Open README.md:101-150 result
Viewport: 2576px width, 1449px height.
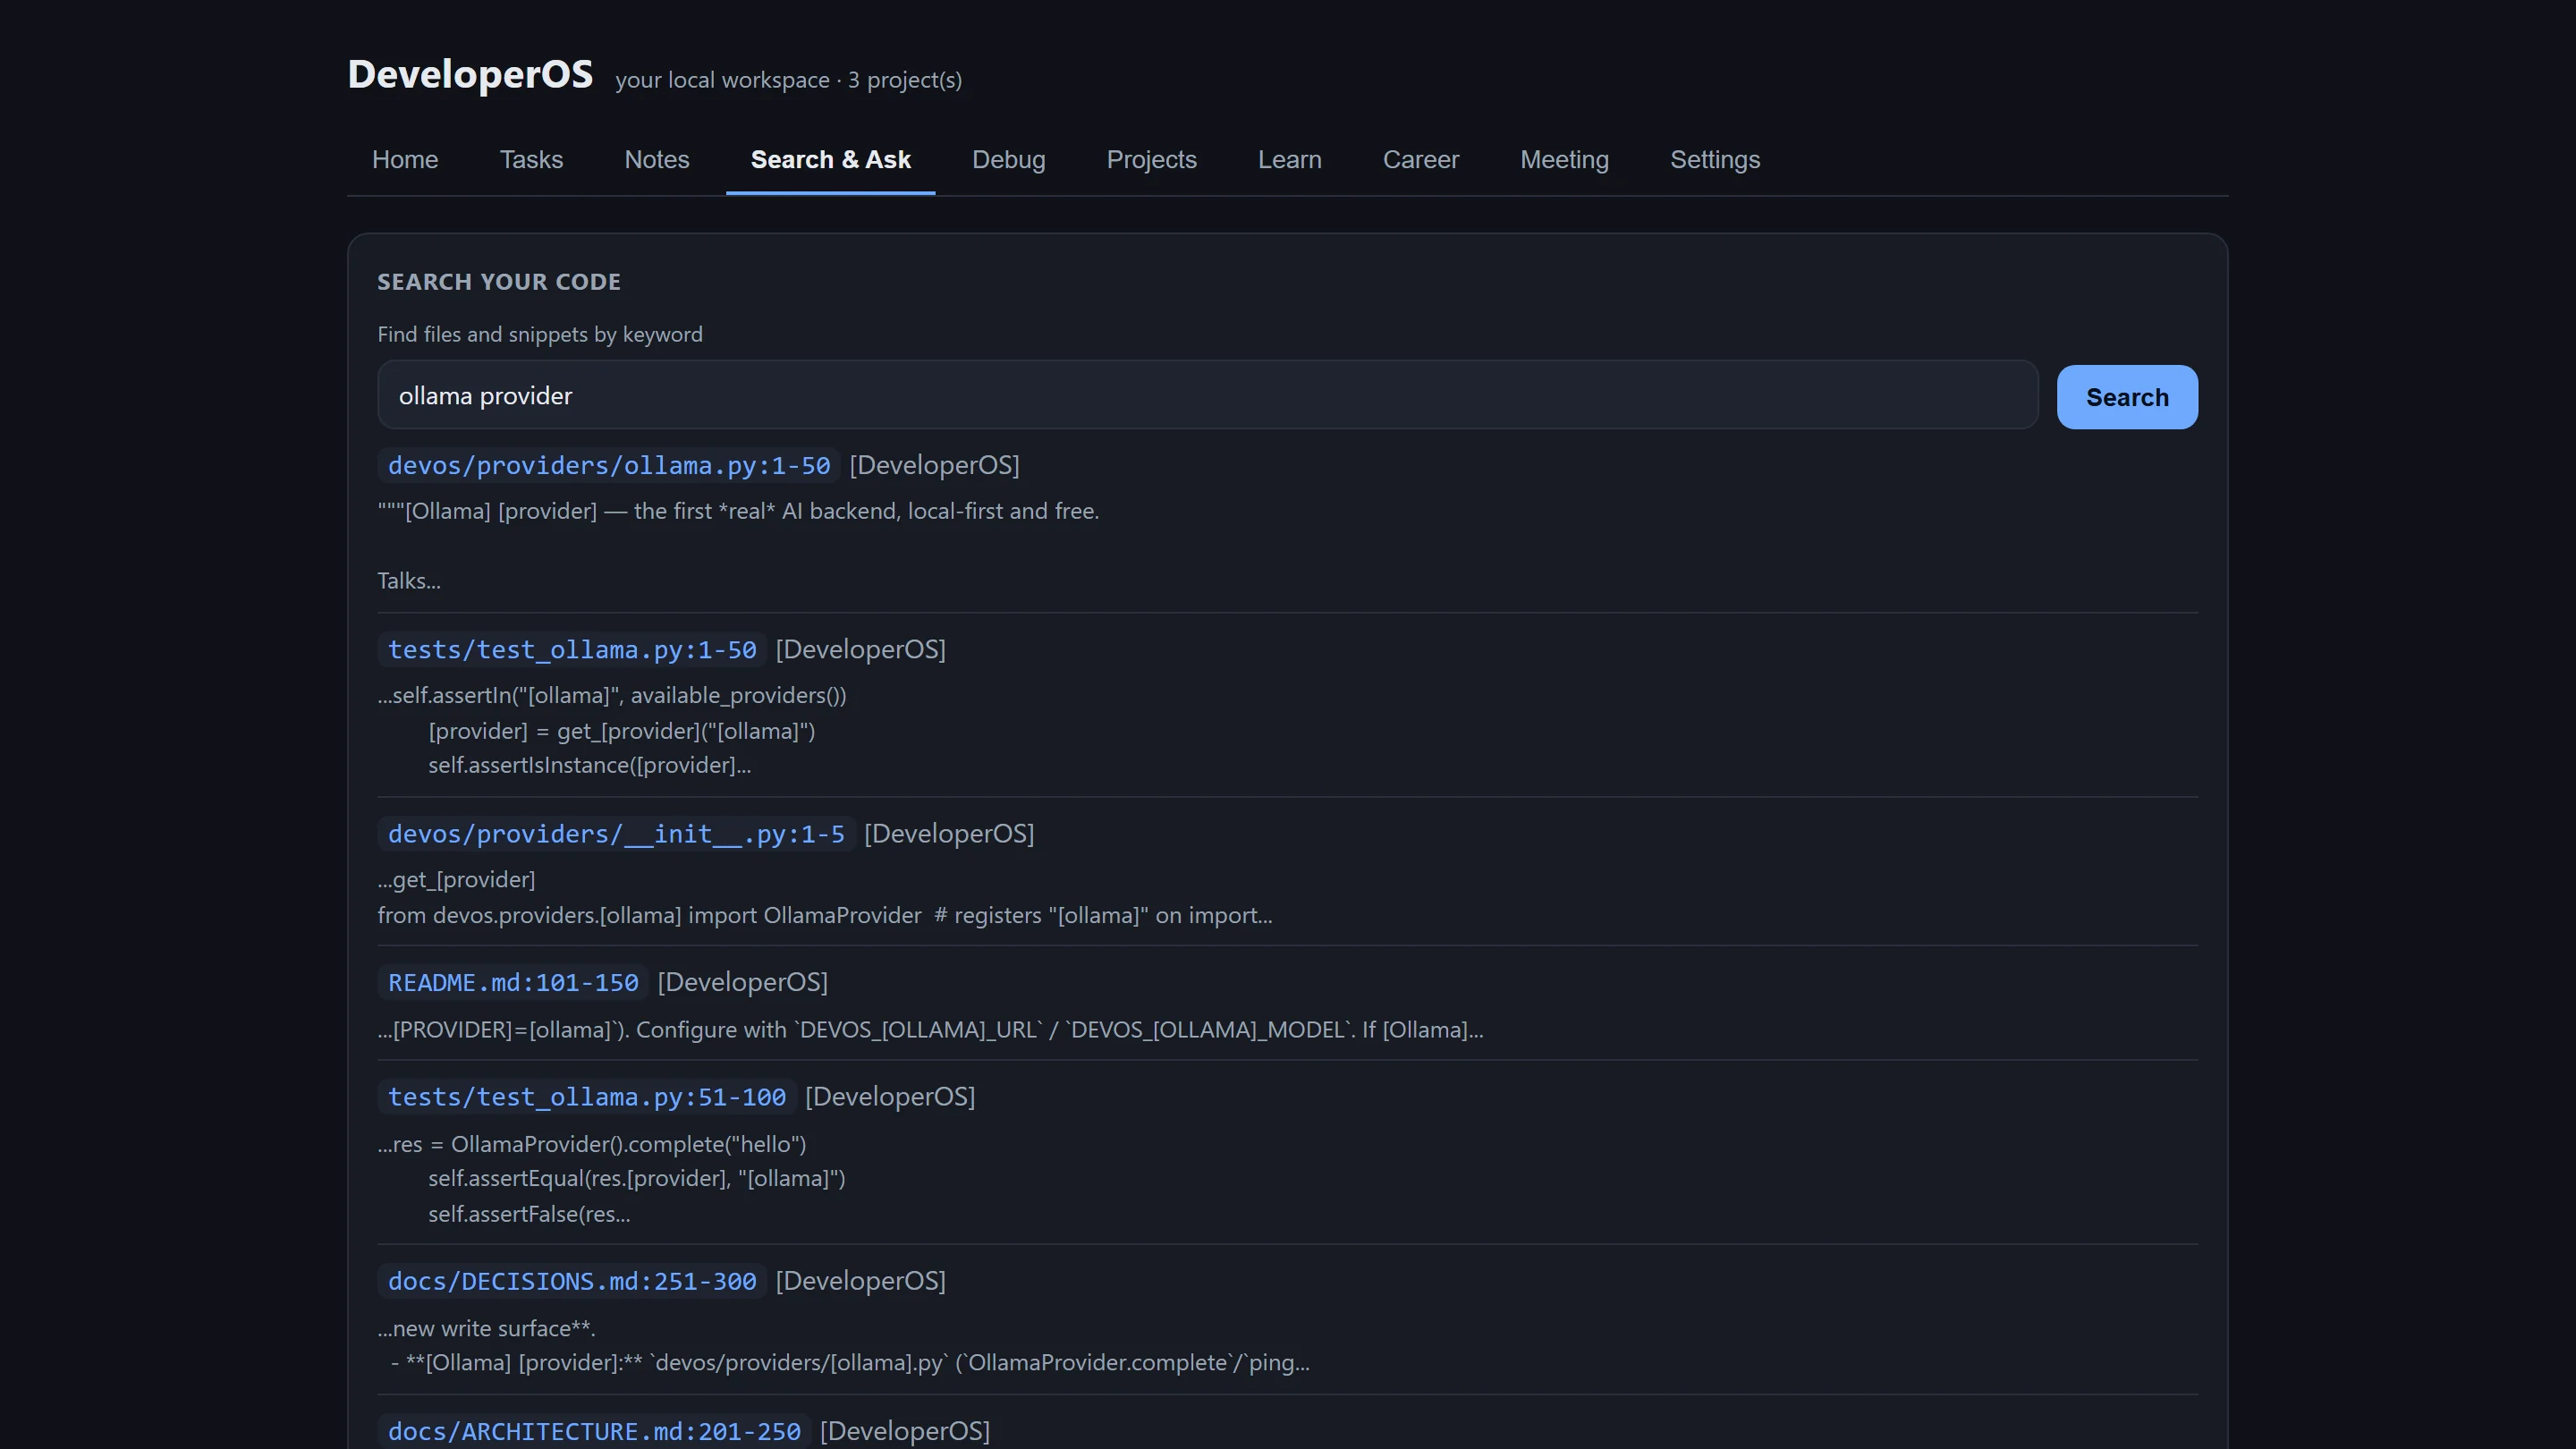[x=513, y=983]
